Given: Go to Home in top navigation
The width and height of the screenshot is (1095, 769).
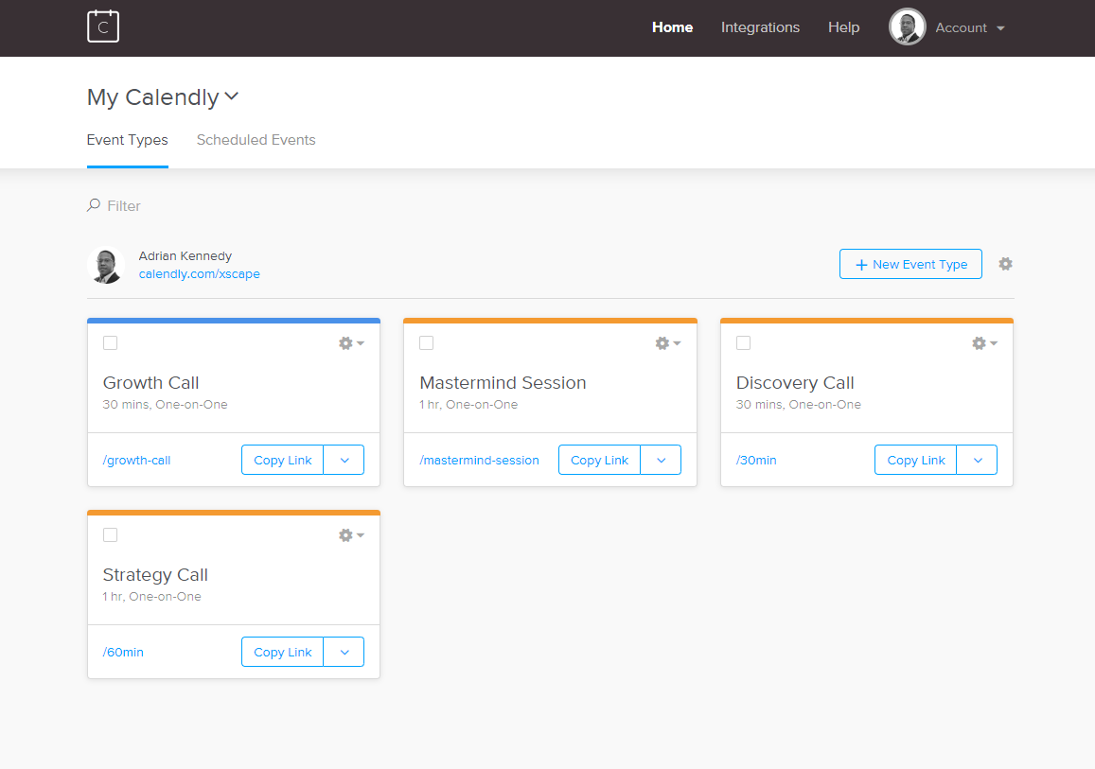Looking at the screenshot, I should tap(673, 27).
